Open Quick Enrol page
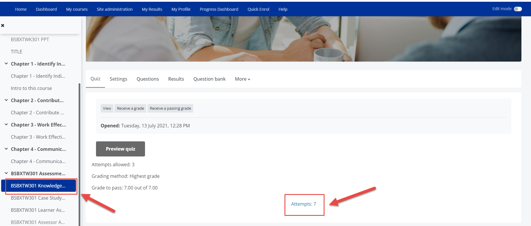The image size is (531, 226). (x=258, y=9)
